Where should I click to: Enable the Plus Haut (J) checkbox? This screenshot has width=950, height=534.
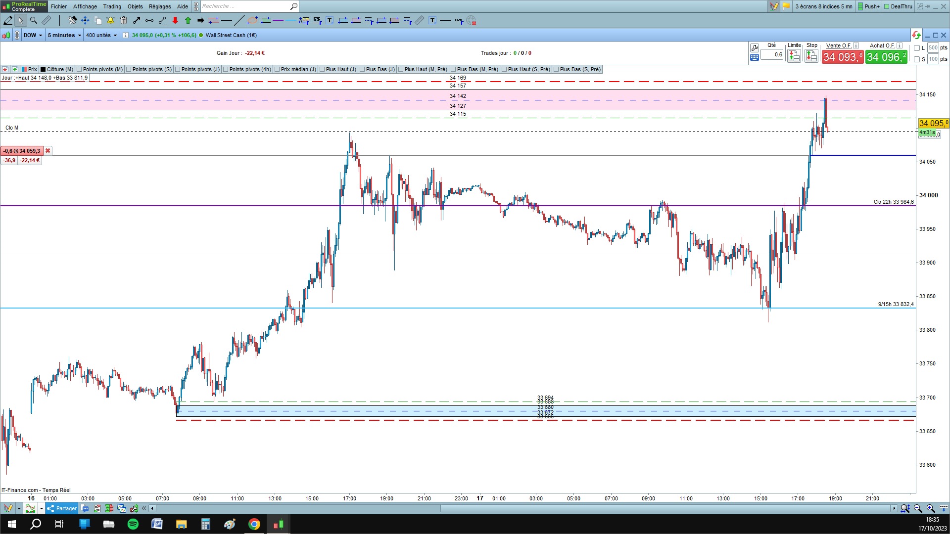[x=322, y=69]
